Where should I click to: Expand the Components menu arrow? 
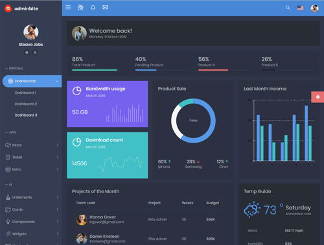click(x=58, y=222)
